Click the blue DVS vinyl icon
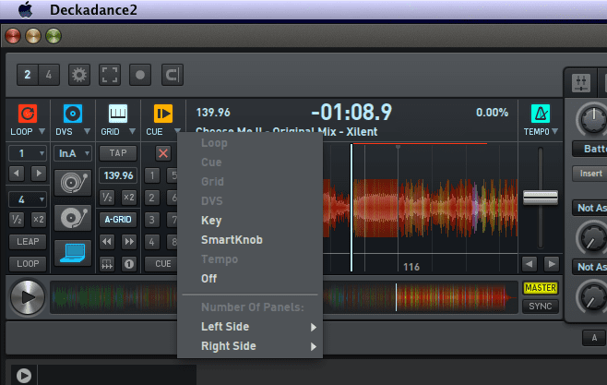The height and width of the screenshot is (385, 607). pos(72,114)
